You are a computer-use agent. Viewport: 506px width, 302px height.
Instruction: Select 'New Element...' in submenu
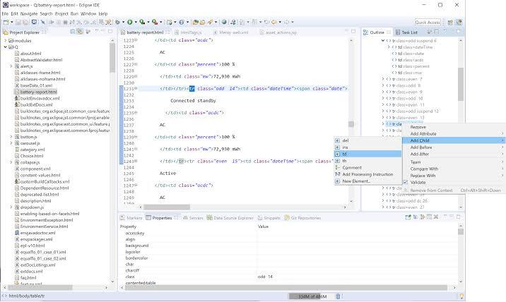pos(367,181)
